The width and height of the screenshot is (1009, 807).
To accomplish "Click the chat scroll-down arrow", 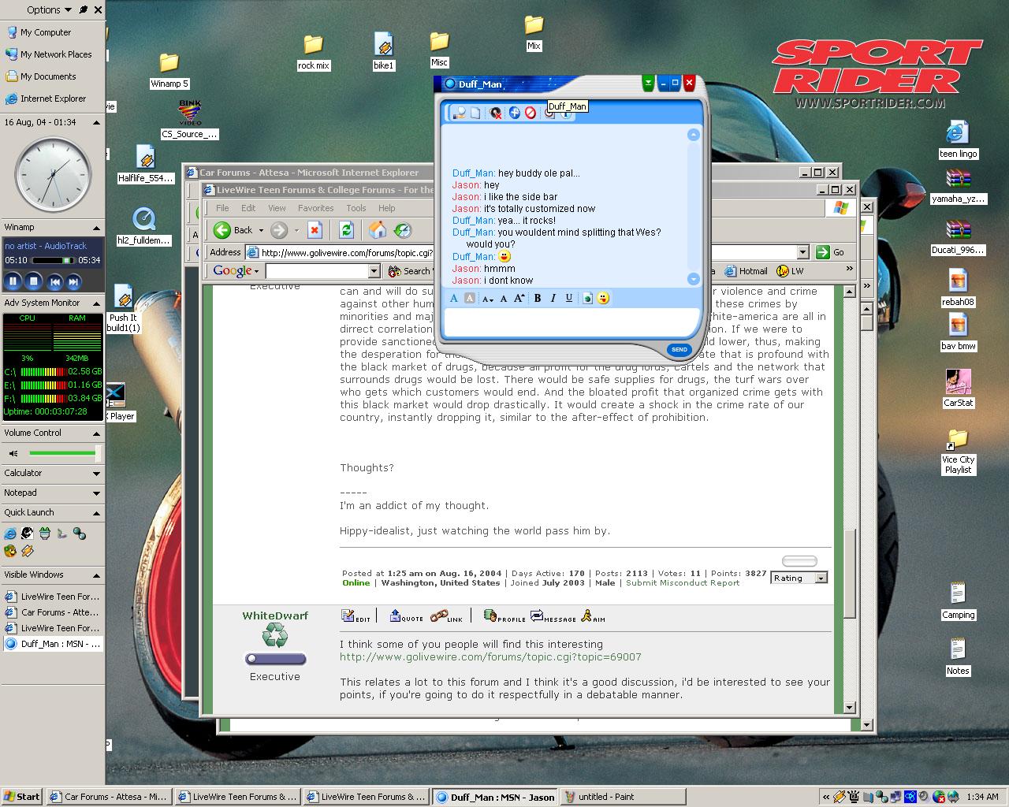I will click(x=694, y=278).
